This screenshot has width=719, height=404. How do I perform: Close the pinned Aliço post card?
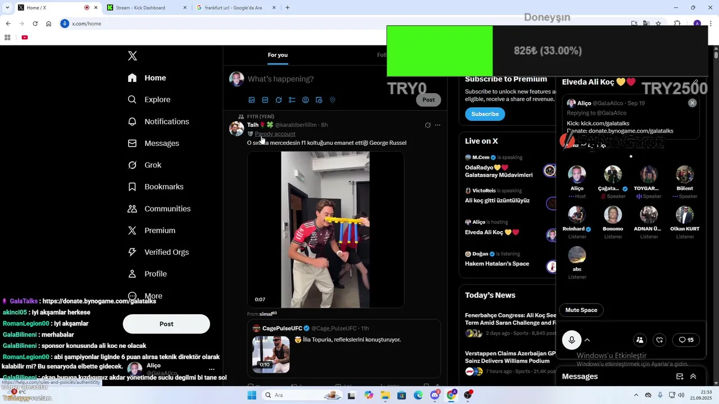click(692, 103)
